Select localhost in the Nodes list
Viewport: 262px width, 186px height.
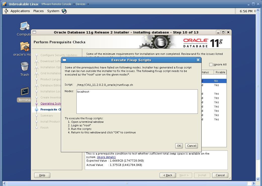(83, 92)
